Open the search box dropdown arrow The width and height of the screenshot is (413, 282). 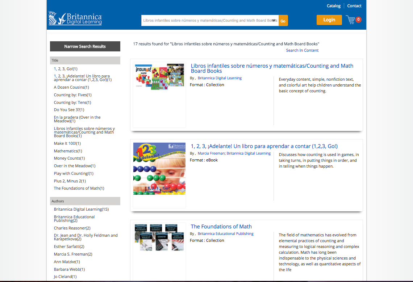[x=274, y=20]
